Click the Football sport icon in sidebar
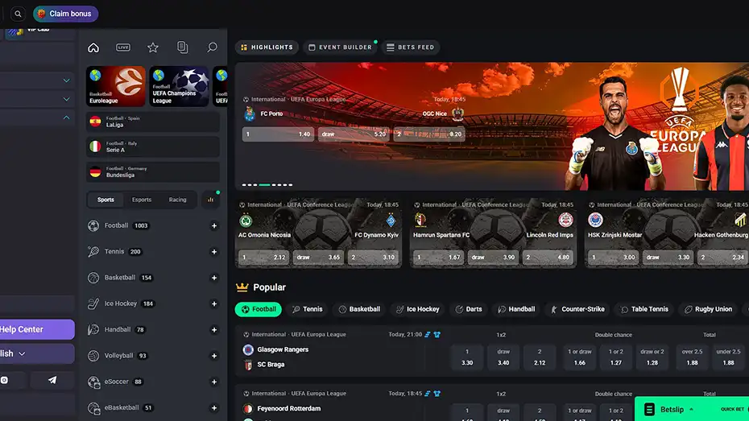This screenshot has width=749, height=421. [x=93, y=225]
